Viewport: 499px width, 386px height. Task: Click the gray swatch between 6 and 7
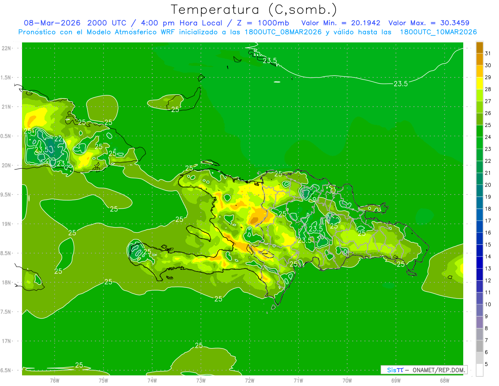pos(479,346)
